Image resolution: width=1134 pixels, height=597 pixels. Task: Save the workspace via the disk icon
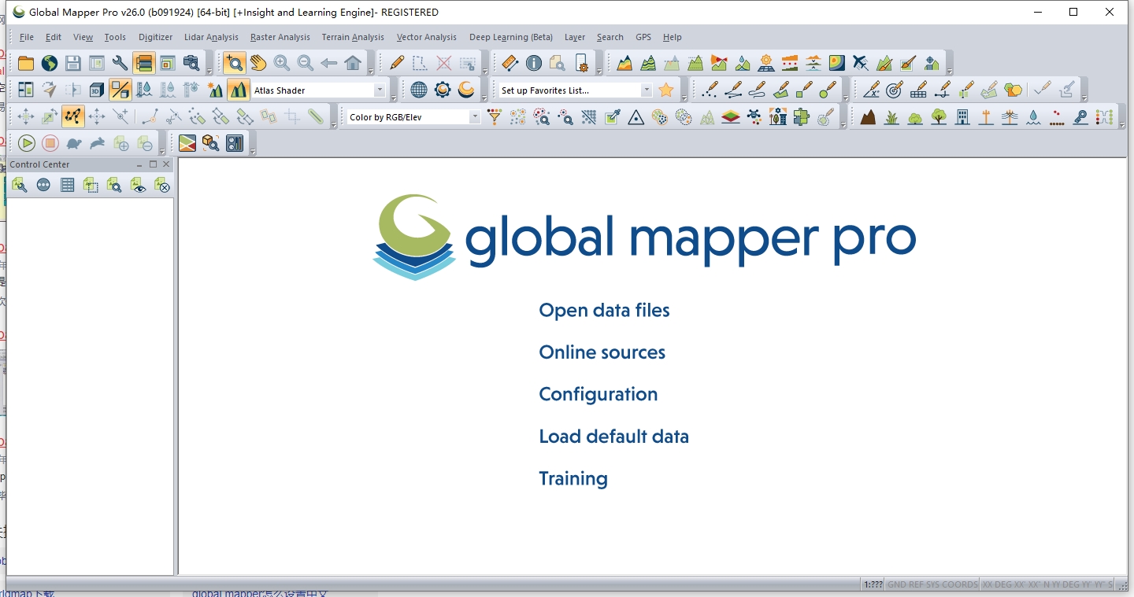point(72,62)
